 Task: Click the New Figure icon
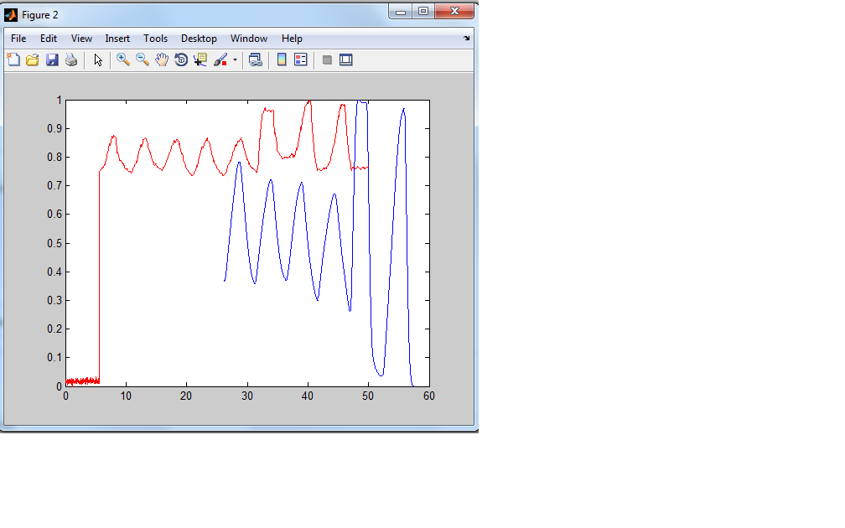13,60
